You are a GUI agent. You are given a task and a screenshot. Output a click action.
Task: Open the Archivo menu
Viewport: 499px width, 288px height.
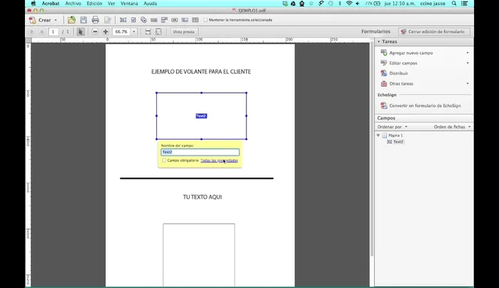pyautogui.click(x=73, y=4)
